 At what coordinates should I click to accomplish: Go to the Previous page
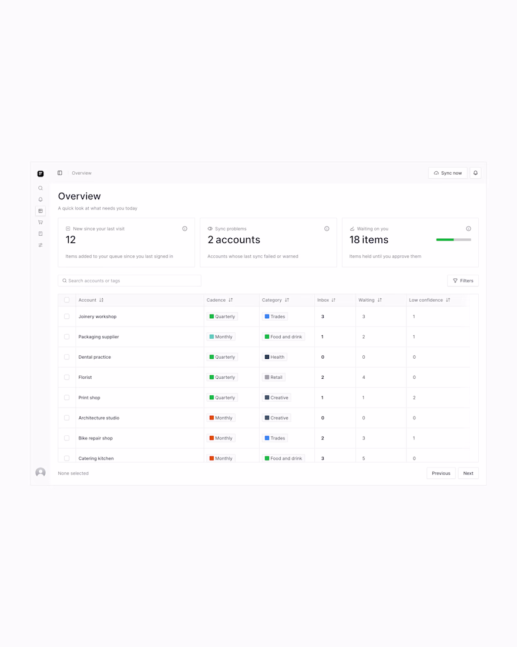pyautogui.click(x=441, y=473)
